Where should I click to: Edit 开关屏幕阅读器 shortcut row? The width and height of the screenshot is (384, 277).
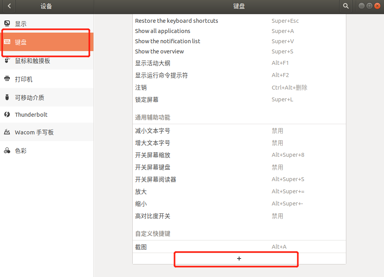point(239,180)
